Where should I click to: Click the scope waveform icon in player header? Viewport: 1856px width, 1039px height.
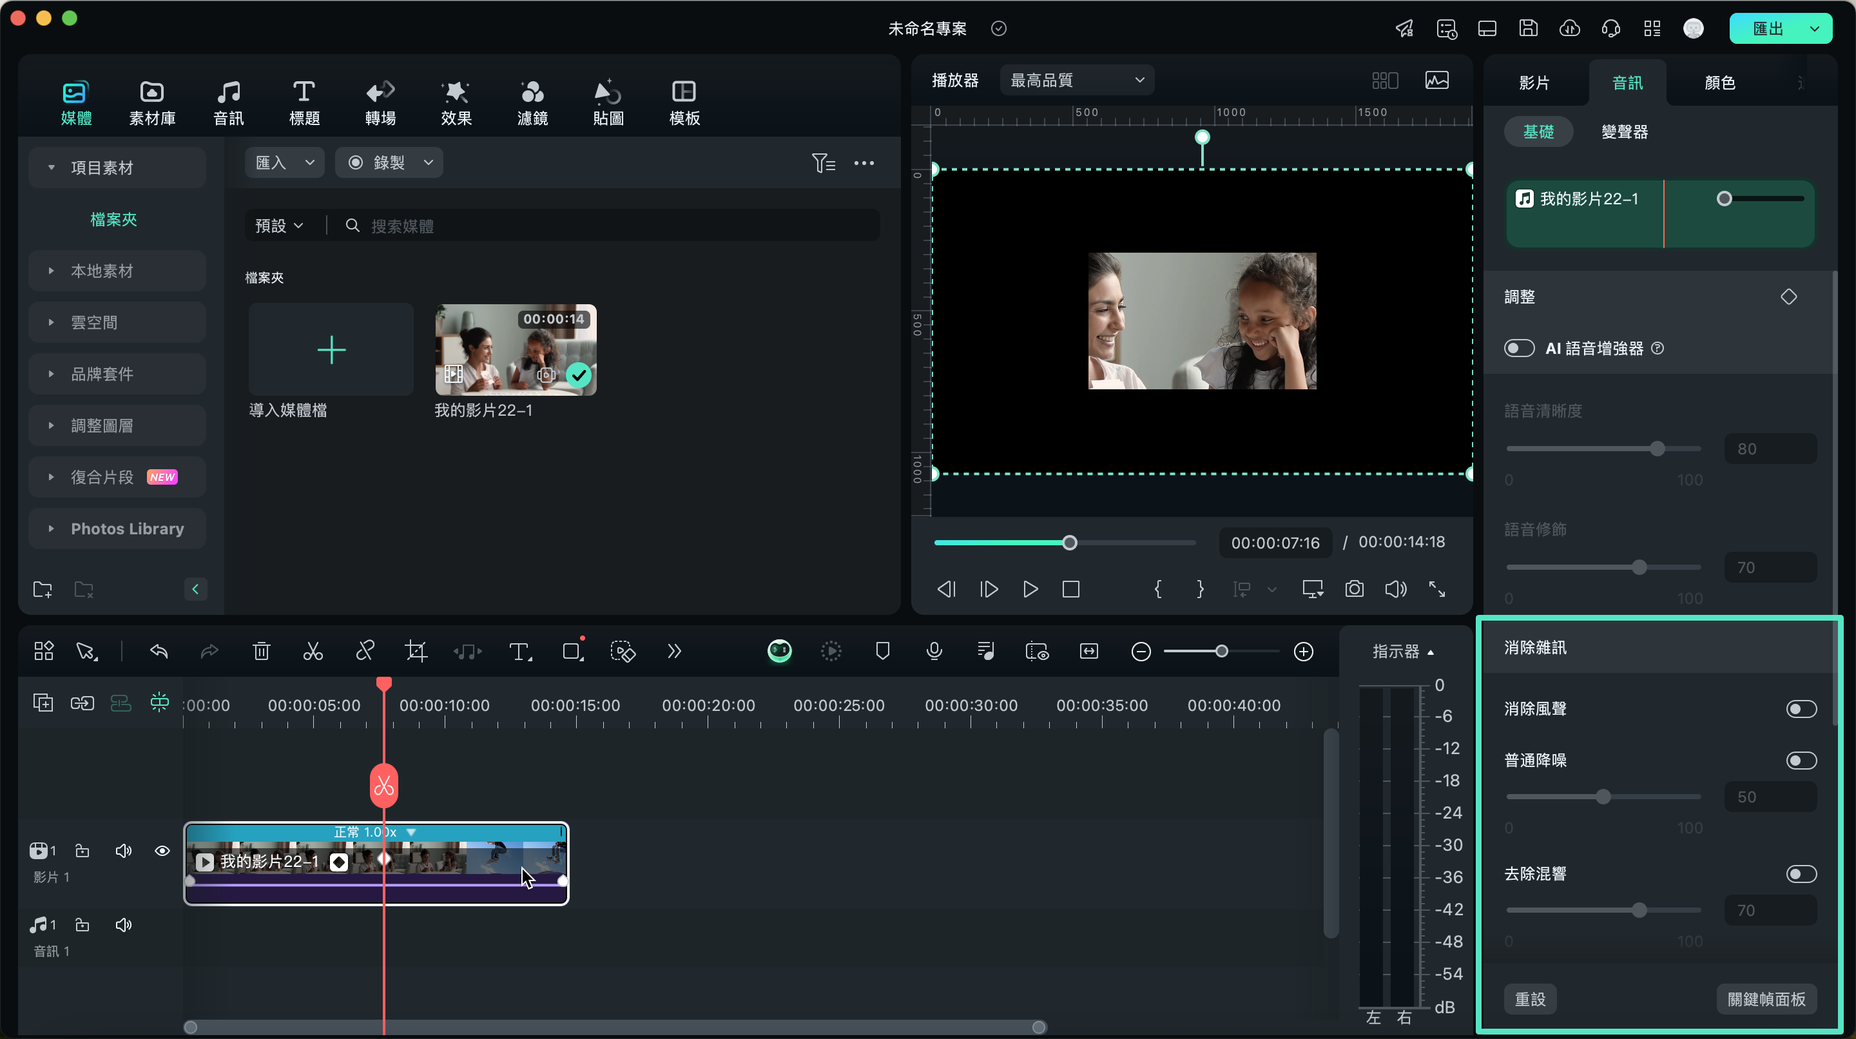pyautogui.click(x=1436, y=80)
